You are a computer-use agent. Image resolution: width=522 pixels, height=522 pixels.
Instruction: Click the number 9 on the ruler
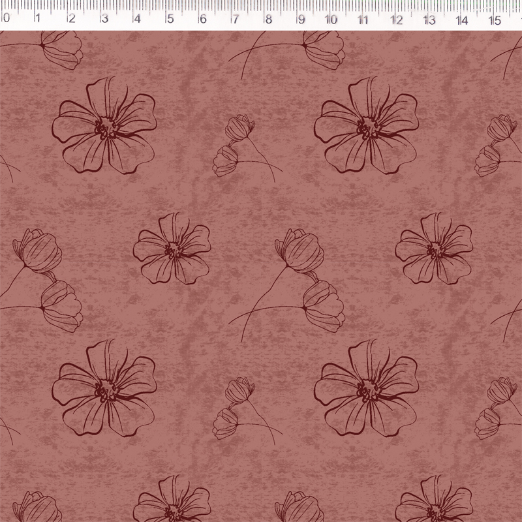(301, 20)
